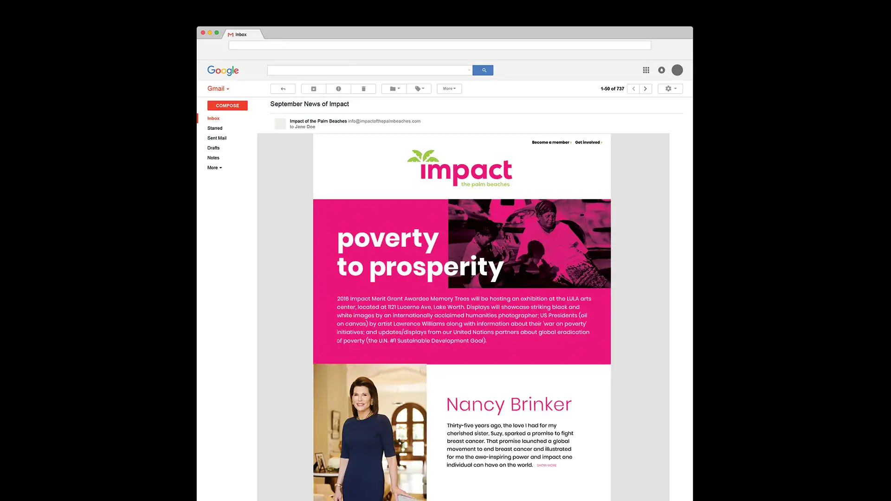Click the back to inbox arrow button
This screenshot has width=891, height=501.
283,89
